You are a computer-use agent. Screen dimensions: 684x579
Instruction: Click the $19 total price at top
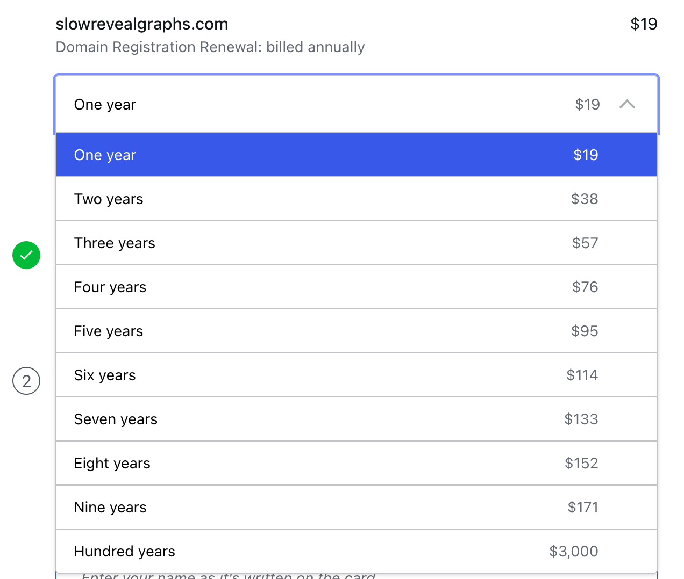644,24
